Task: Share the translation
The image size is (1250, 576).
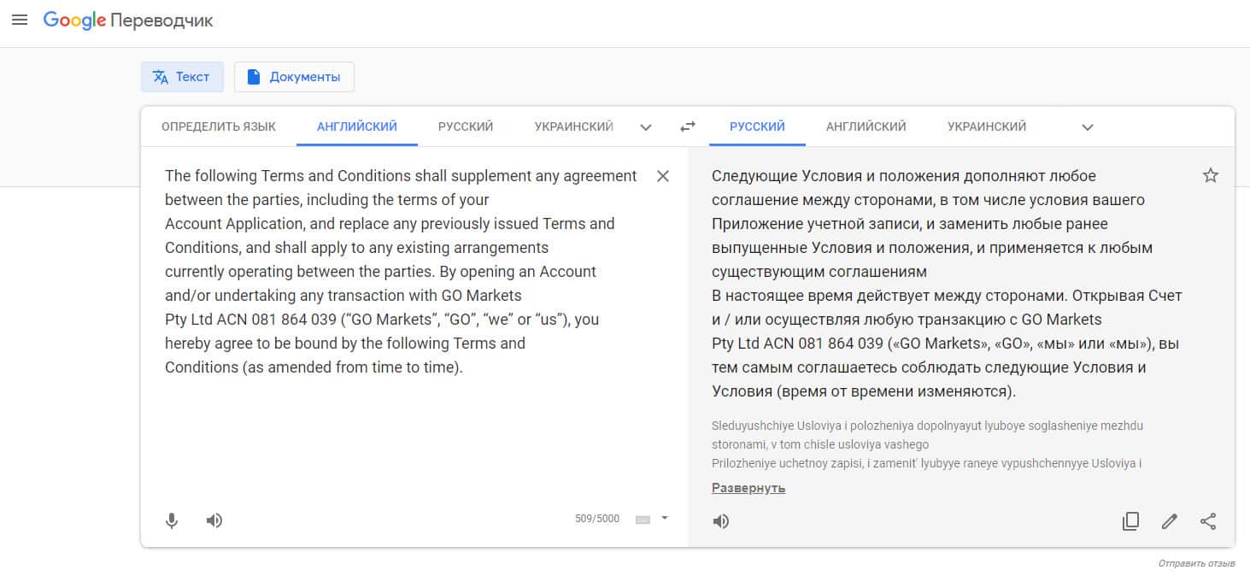Action: pos(1208,521)
